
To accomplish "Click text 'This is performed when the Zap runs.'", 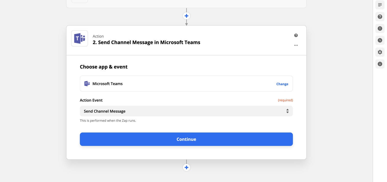I will point(108,120).
